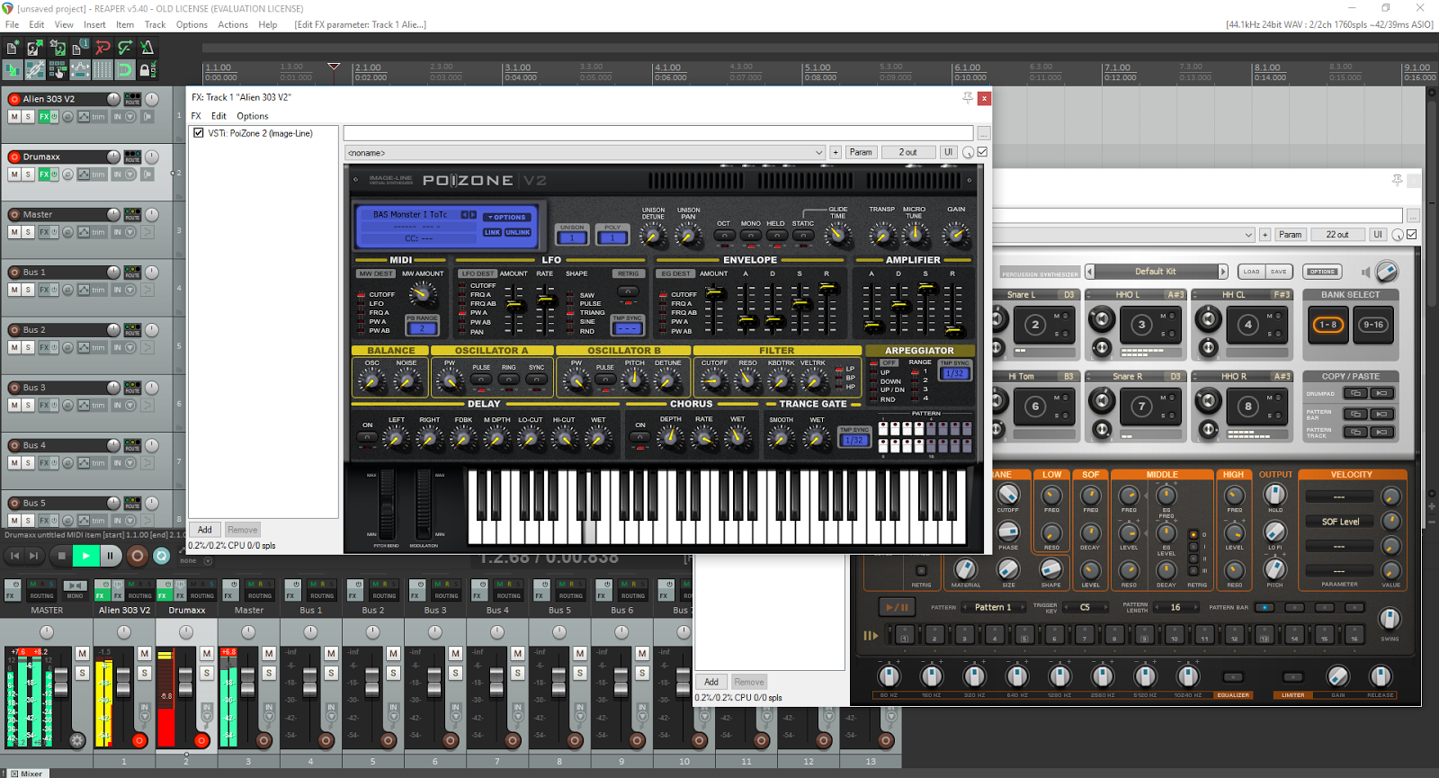1439x778 pixels.
Task: Click pattern track paste icon in Drumaxx
Action: pos(1382,433)
